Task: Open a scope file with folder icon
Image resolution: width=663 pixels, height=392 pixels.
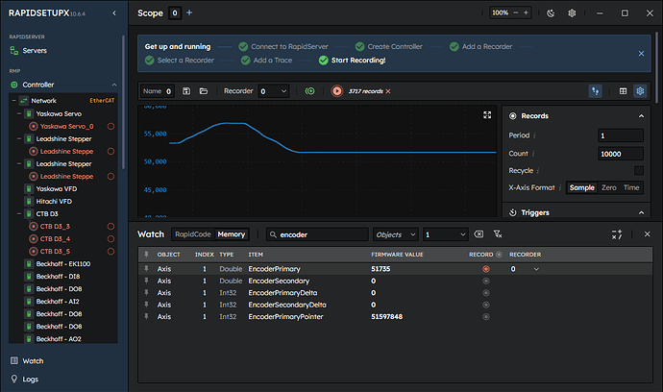Action: click(x=204, y=91)
